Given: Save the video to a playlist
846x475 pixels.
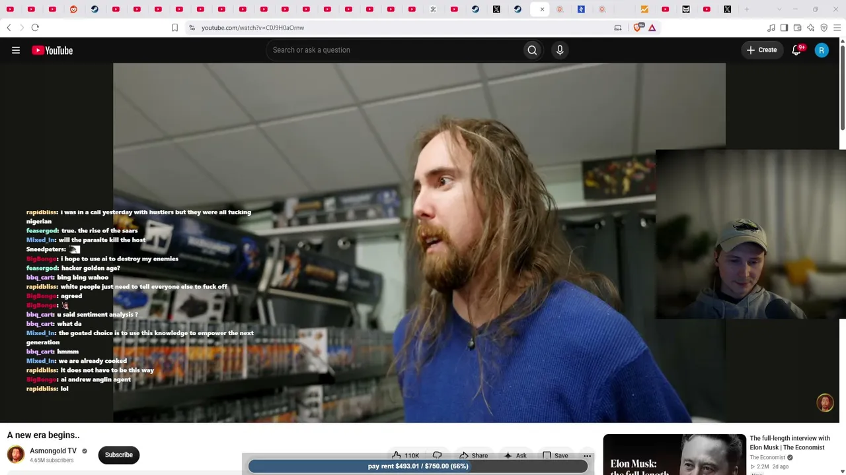Looking at the screenshot, I should pos(555,455).
